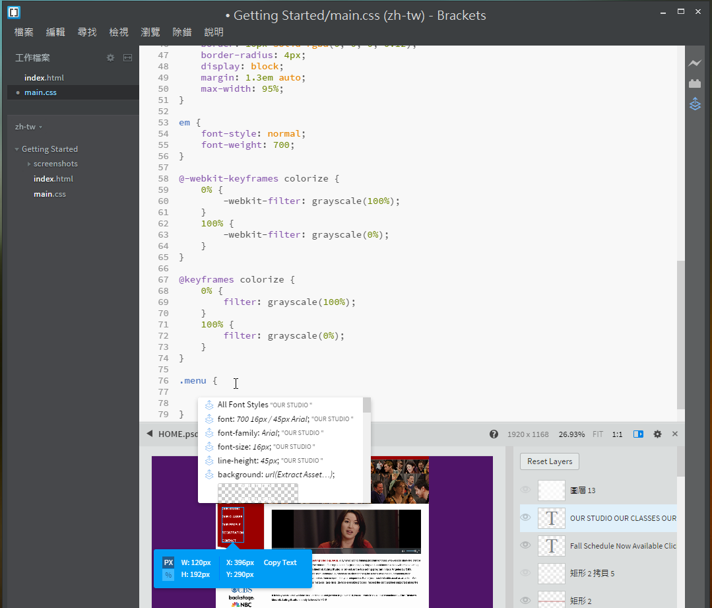Toggle visibility of 圖層 13 layer
The image size is (712, 608).
coord(526,490)
